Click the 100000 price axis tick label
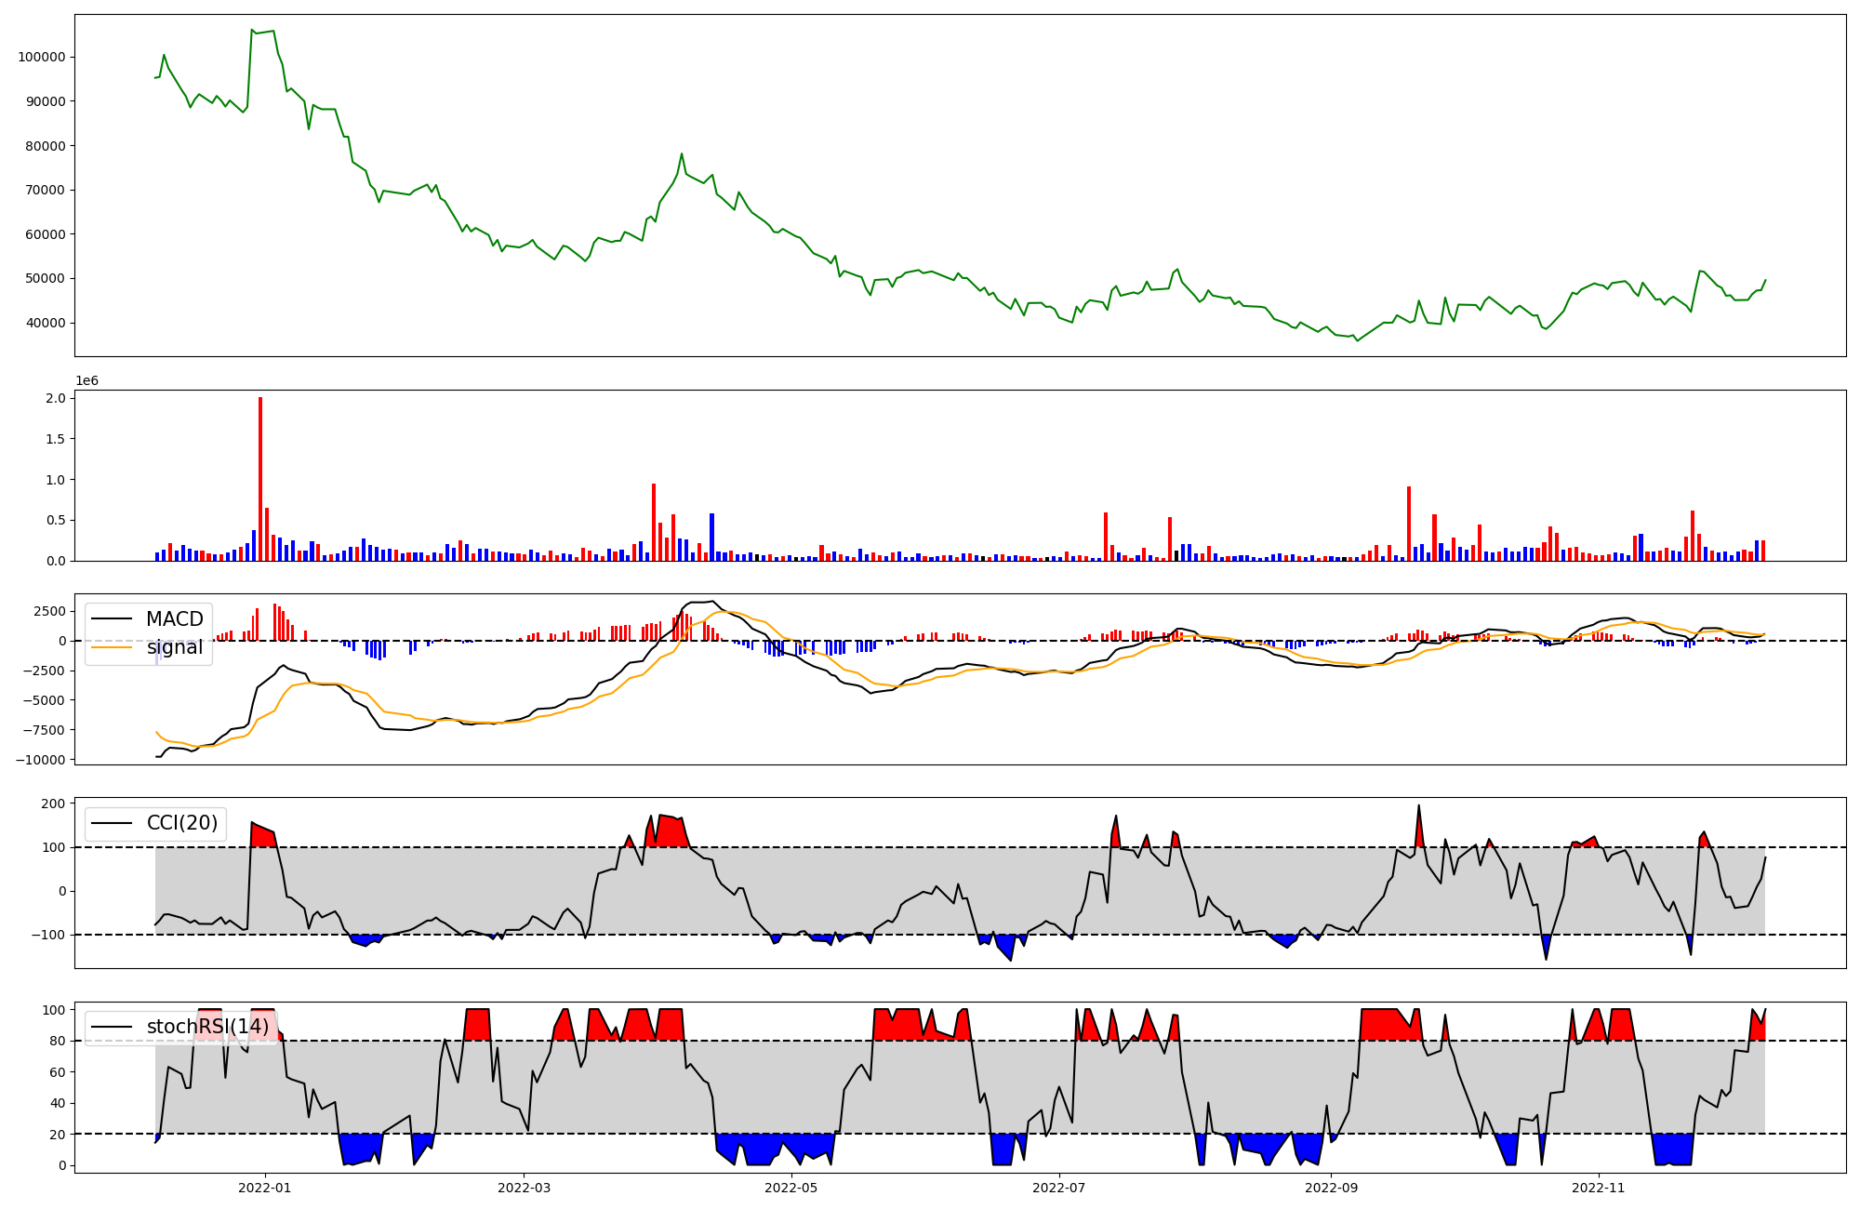 pos(41,58)
